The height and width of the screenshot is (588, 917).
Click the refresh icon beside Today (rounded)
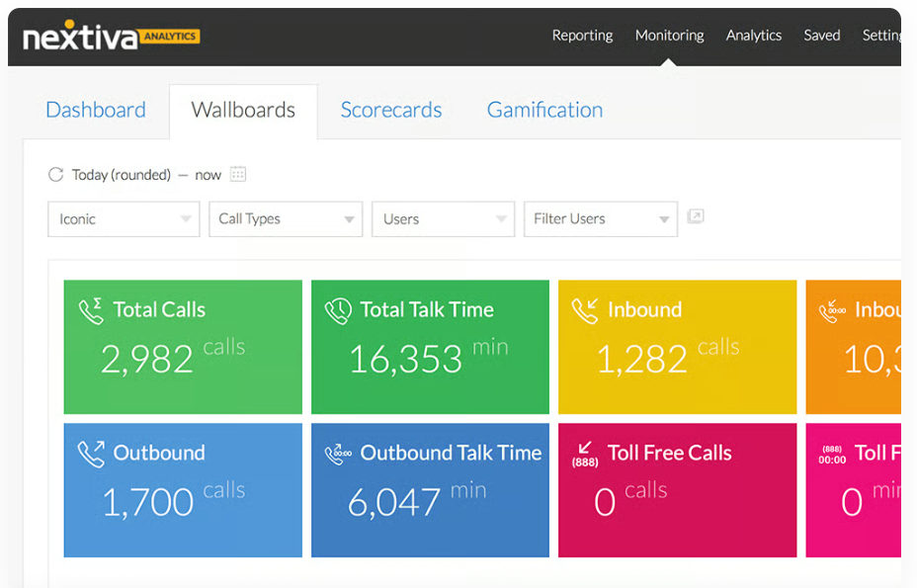(x=55, y=174)
